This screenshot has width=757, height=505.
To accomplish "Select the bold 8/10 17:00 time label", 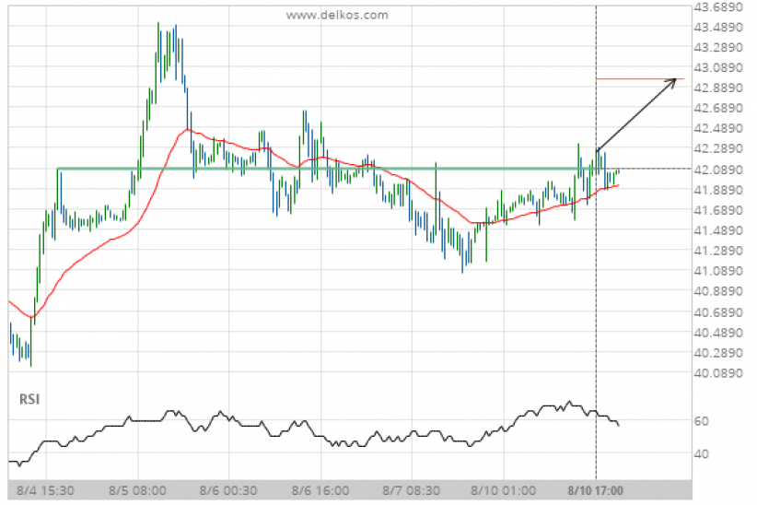I will (595, 491).
